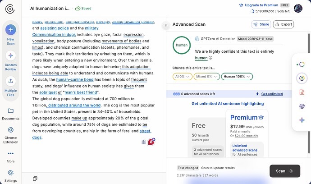Screen dimensions: 311x184
Task: Select the highlighted circular scan icon in right rail
Action: pos(302,78)
